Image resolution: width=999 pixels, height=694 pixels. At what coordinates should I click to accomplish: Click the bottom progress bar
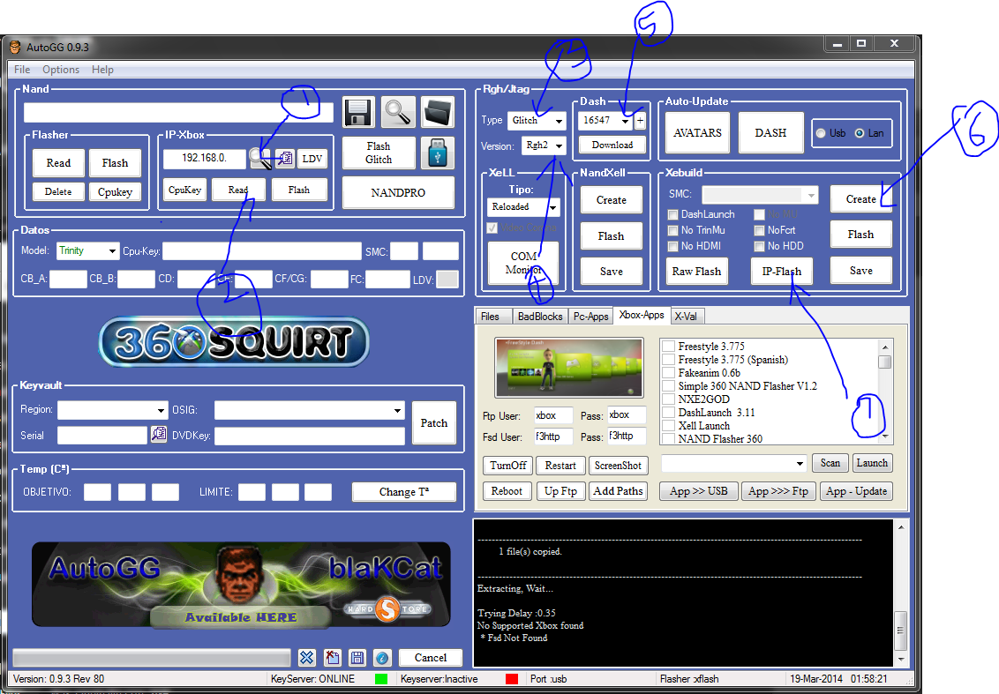click(152, 658)
